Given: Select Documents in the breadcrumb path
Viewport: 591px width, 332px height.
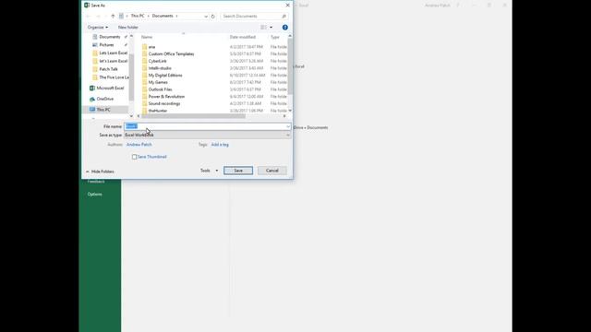Looking at the screenshot, I should [x=163, y=16].
